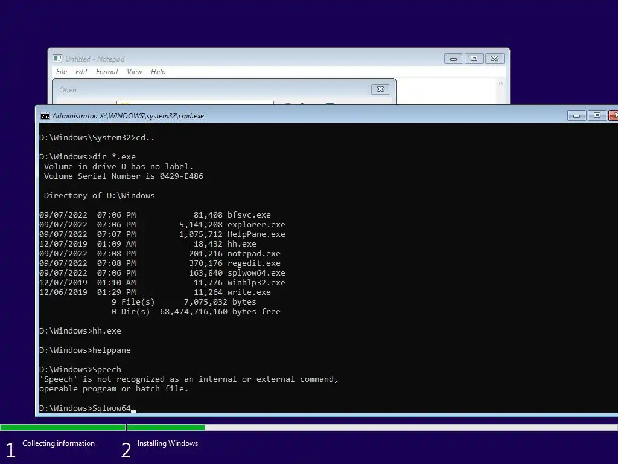
Task: Open the Notepad Help menu
Action: 158,72
